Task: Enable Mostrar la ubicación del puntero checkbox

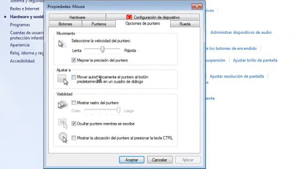Action: click(74, 138)
